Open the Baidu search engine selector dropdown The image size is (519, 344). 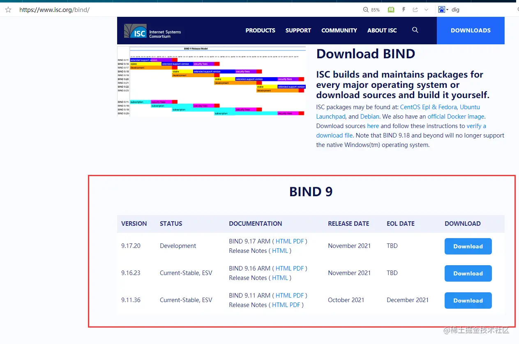pyautogui.click(x=443, y=9)
